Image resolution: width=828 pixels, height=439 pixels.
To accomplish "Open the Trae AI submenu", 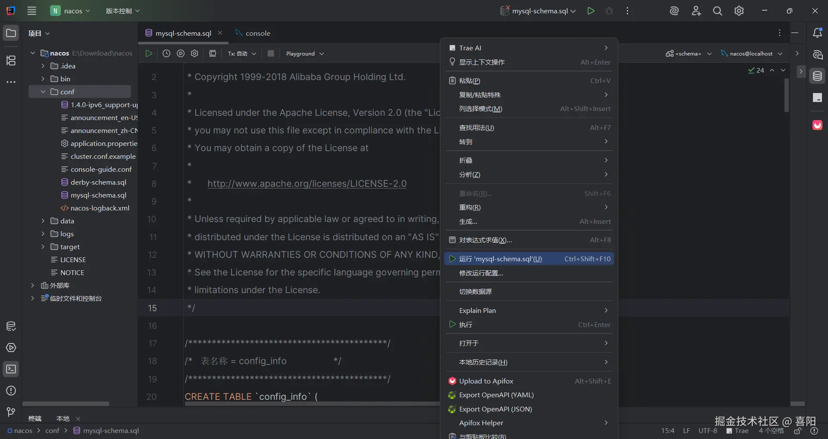I will tap(529, 48).
